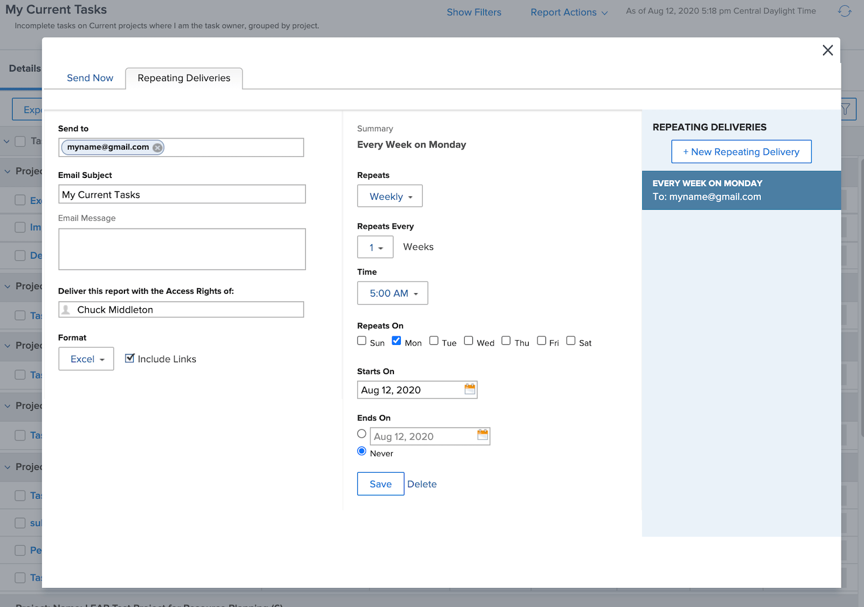Disable Include Links for the export
The width and height of the screenshot is (864, 607).
click(x=130, y=358)
